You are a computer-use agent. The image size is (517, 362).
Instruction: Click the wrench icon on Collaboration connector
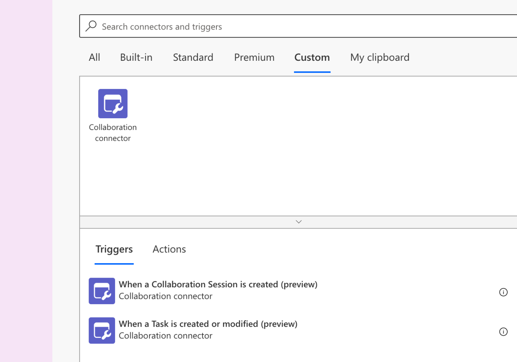(117, 109)
